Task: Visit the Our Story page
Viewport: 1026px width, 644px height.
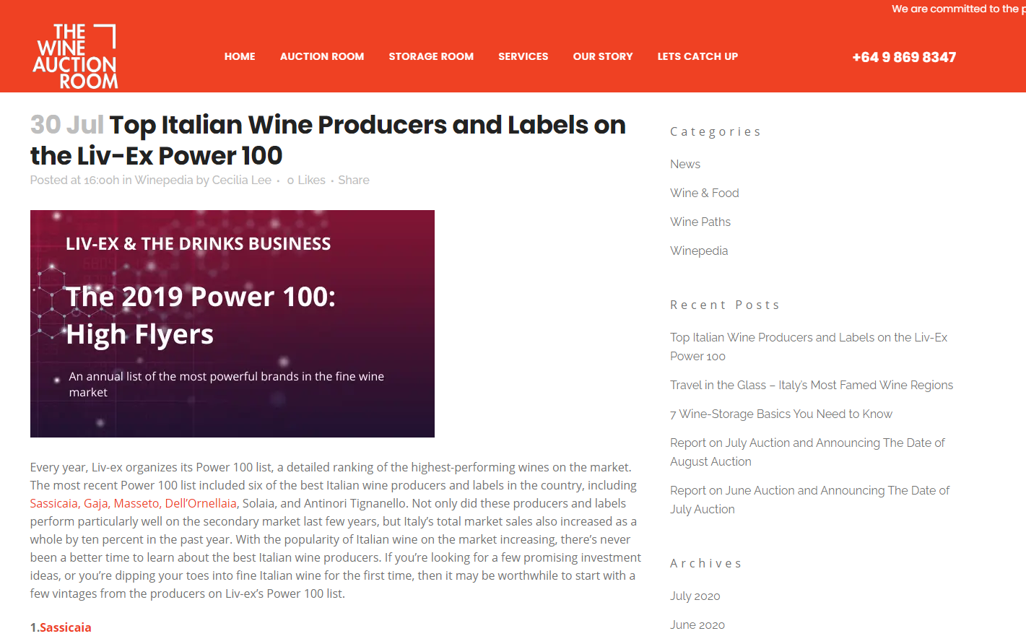Action: pyautogui.click(x=603, y=56)
